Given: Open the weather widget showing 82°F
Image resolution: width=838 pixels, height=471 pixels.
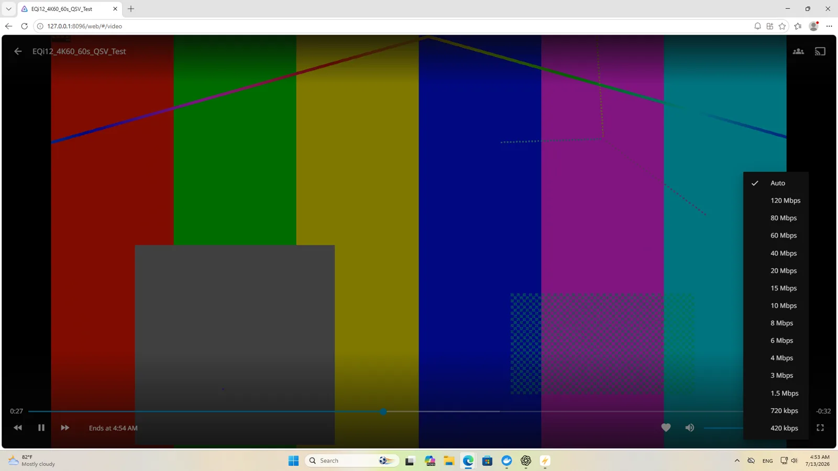Looking at the screenshot, I should pos(32,461).
